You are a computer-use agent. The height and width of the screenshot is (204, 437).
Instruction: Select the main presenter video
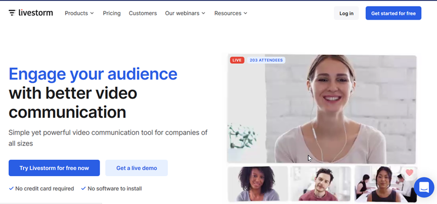[322, 109]
